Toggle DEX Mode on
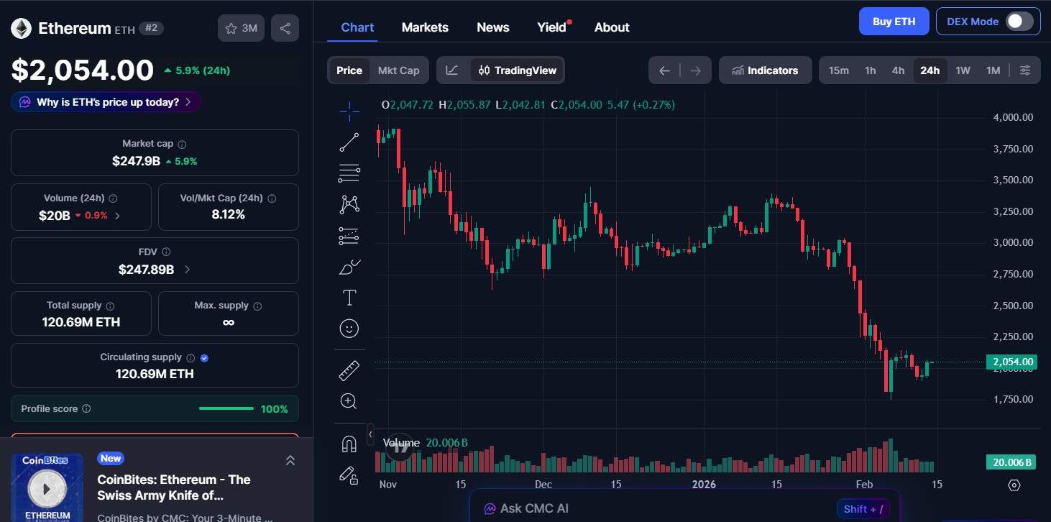The image size is (1051, 522). pyautogui.click(x=1018, y=21)
